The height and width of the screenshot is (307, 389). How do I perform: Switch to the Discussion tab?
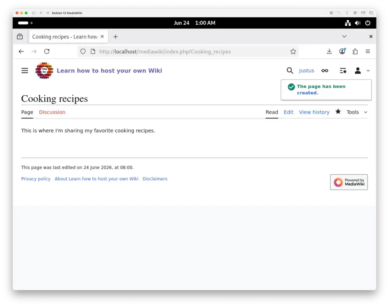[x=52, y=112]
